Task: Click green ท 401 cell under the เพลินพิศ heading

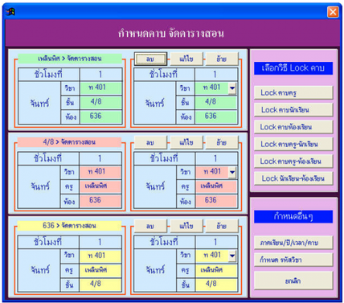Action: pyautogui.click(x=100, y=88)
